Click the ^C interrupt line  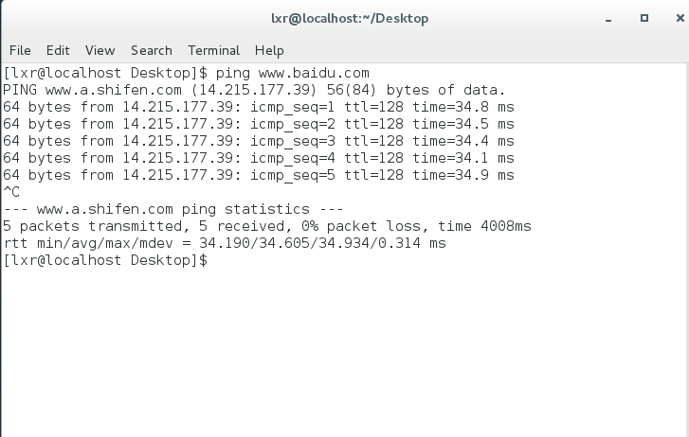11,192
